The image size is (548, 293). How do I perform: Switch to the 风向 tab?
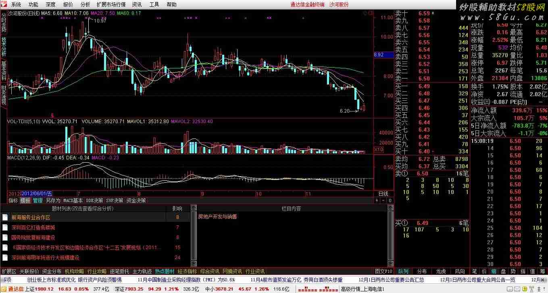pos(460,271)
